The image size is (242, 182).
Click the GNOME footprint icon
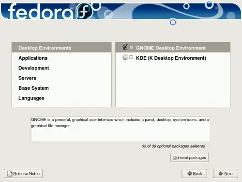pos(125,47)
